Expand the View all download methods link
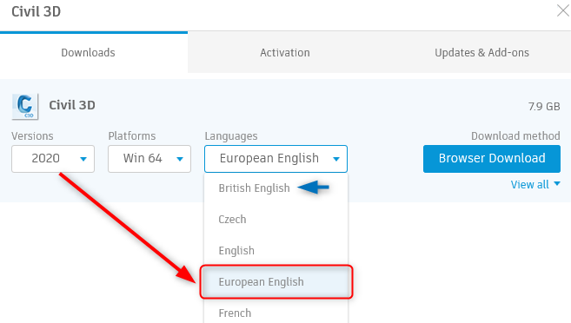This screenshot has width=571, height=323. click(535, 185)
